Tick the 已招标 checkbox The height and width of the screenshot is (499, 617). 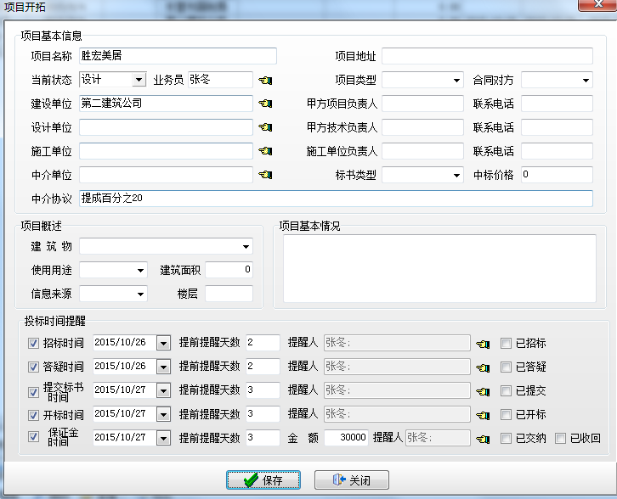(x=507, y=344)
